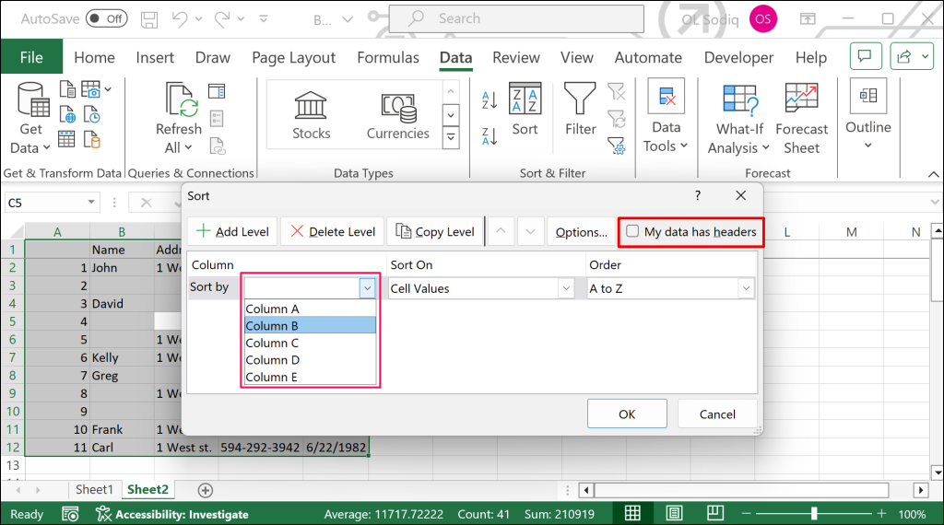This screenshot has height=525, width=944.
Task: Click the Add Level button
Action: click(232, 231)
